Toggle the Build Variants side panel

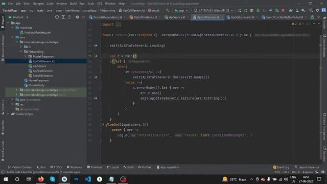pos(3,151)
